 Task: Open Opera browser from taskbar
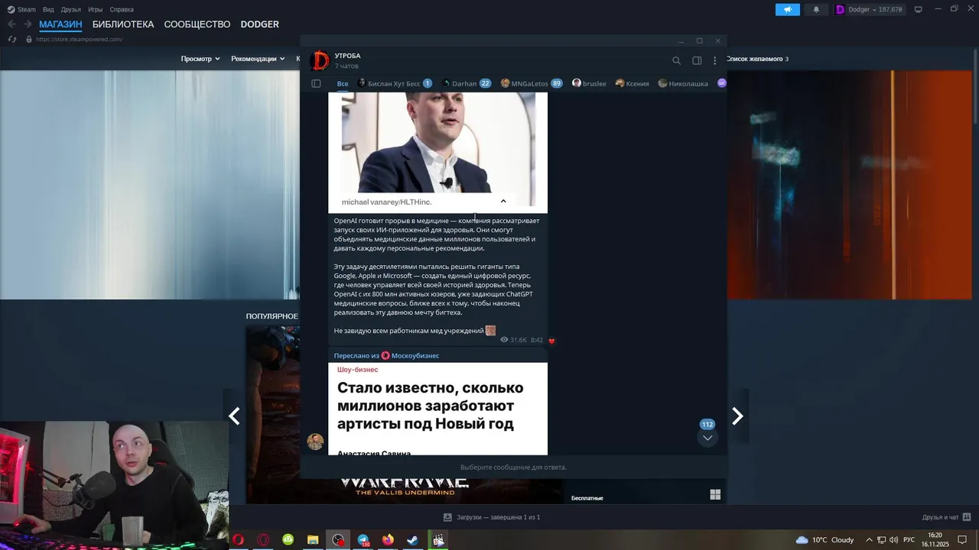click(x=239, y=539)
